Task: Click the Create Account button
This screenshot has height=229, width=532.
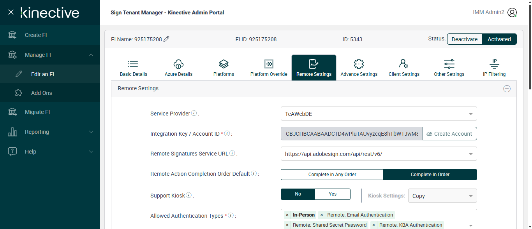Action: (449, 134)
